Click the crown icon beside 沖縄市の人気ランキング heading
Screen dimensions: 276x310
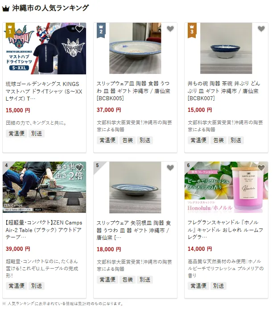(6, 8)
